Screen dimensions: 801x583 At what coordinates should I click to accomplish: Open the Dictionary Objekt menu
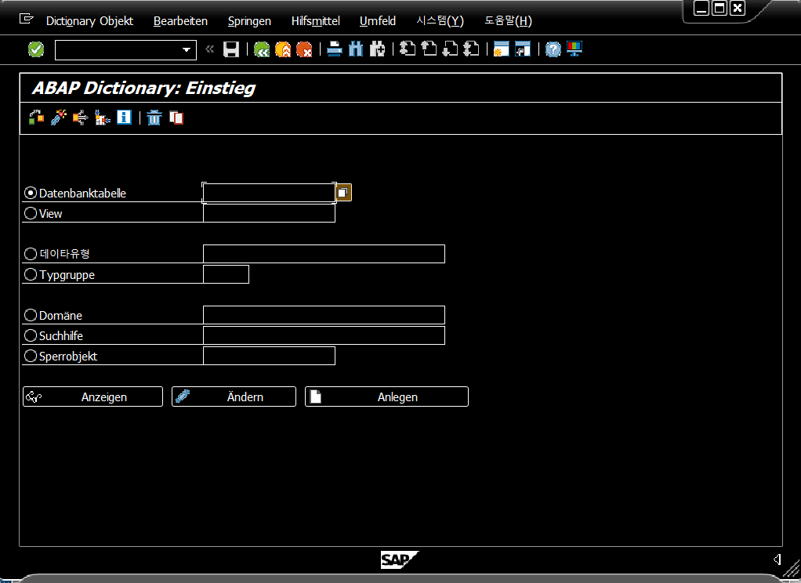(89, 21)
